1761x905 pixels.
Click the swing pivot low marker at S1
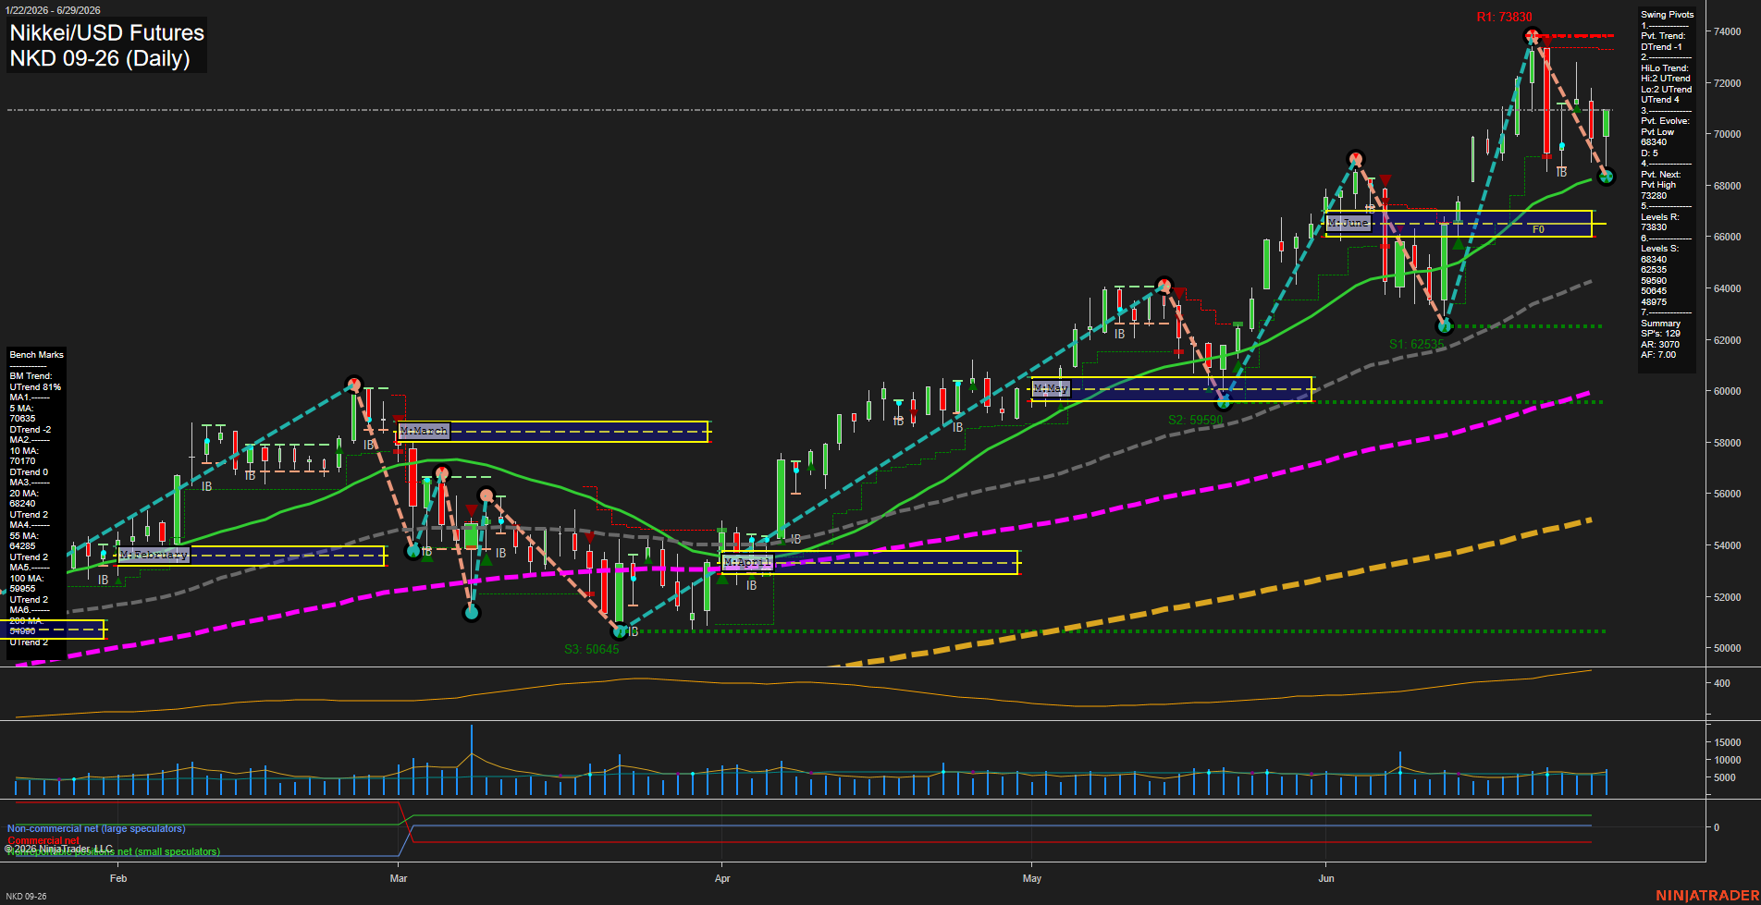point(1445,325)
